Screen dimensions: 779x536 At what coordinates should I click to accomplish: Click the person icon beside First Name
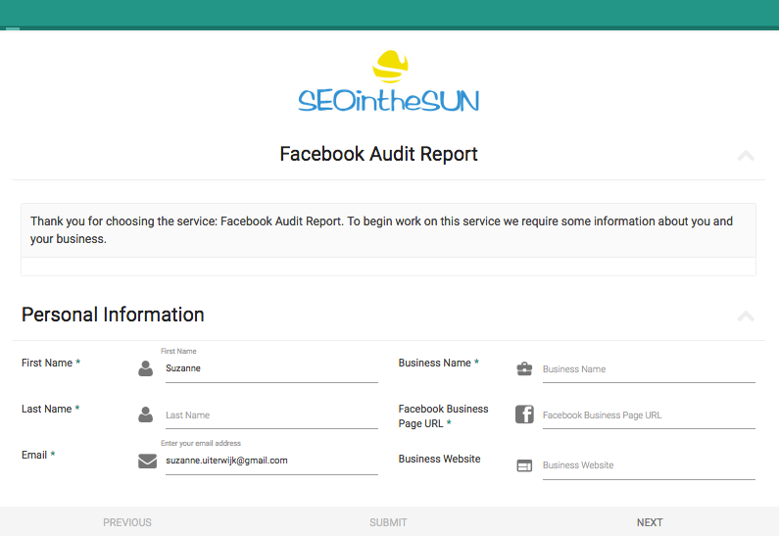tap(146, 368)
